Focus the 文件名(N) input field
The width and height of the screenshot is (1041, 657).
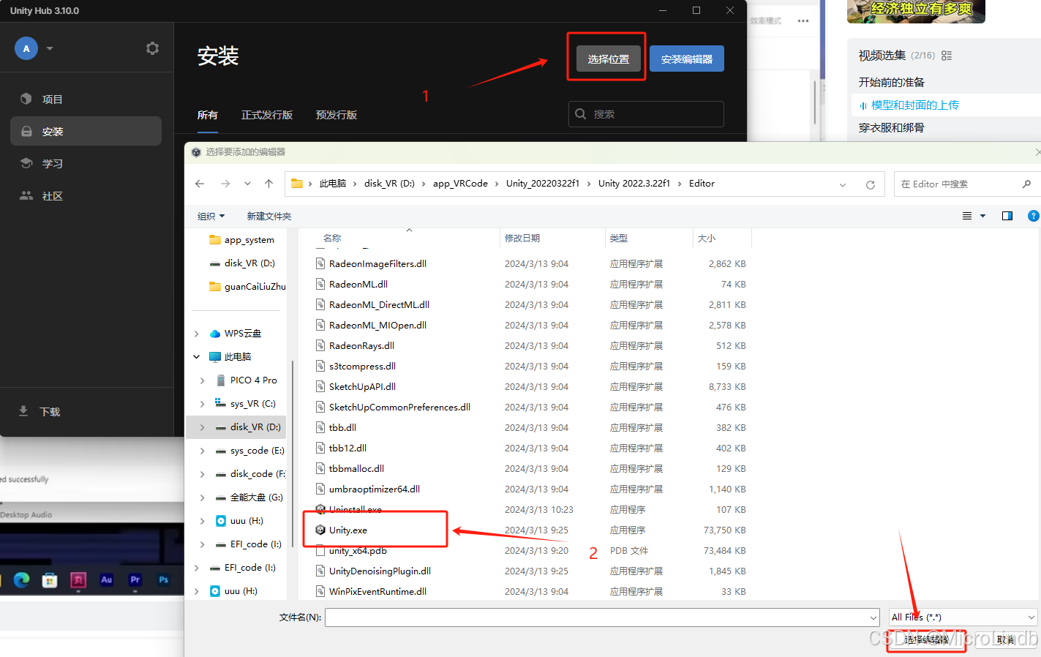(x=602, y=617)
